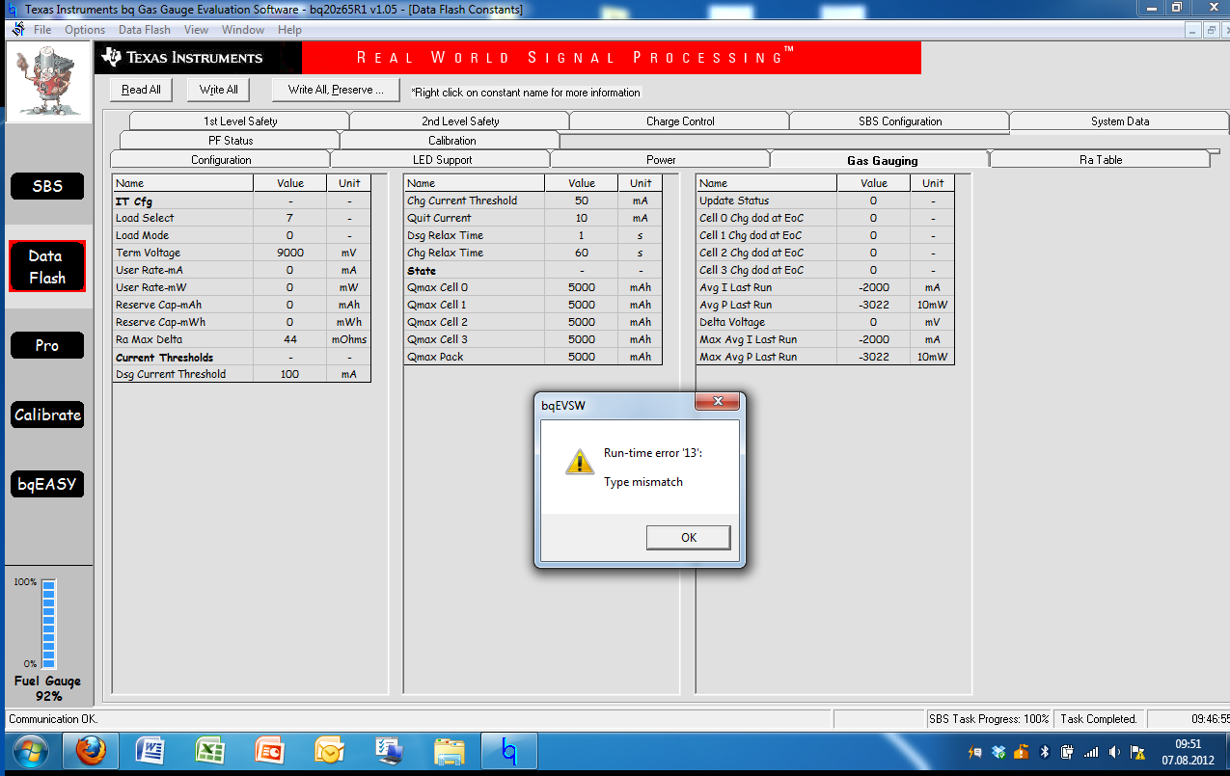The width and height of the screenshot is (1230, 776).
Task: Click the Bluetooth tray icon
Action: click(1044, 751)
